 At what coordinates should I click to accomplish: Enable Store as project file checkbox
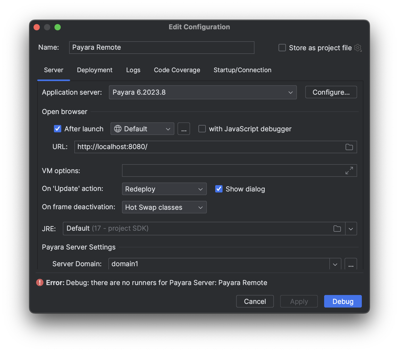[x=282, y=48]
